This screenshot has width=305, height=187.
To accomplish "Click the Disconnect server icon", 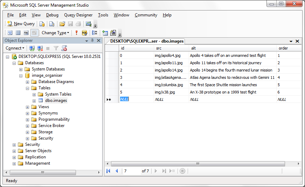I will [x=40, y=48].
